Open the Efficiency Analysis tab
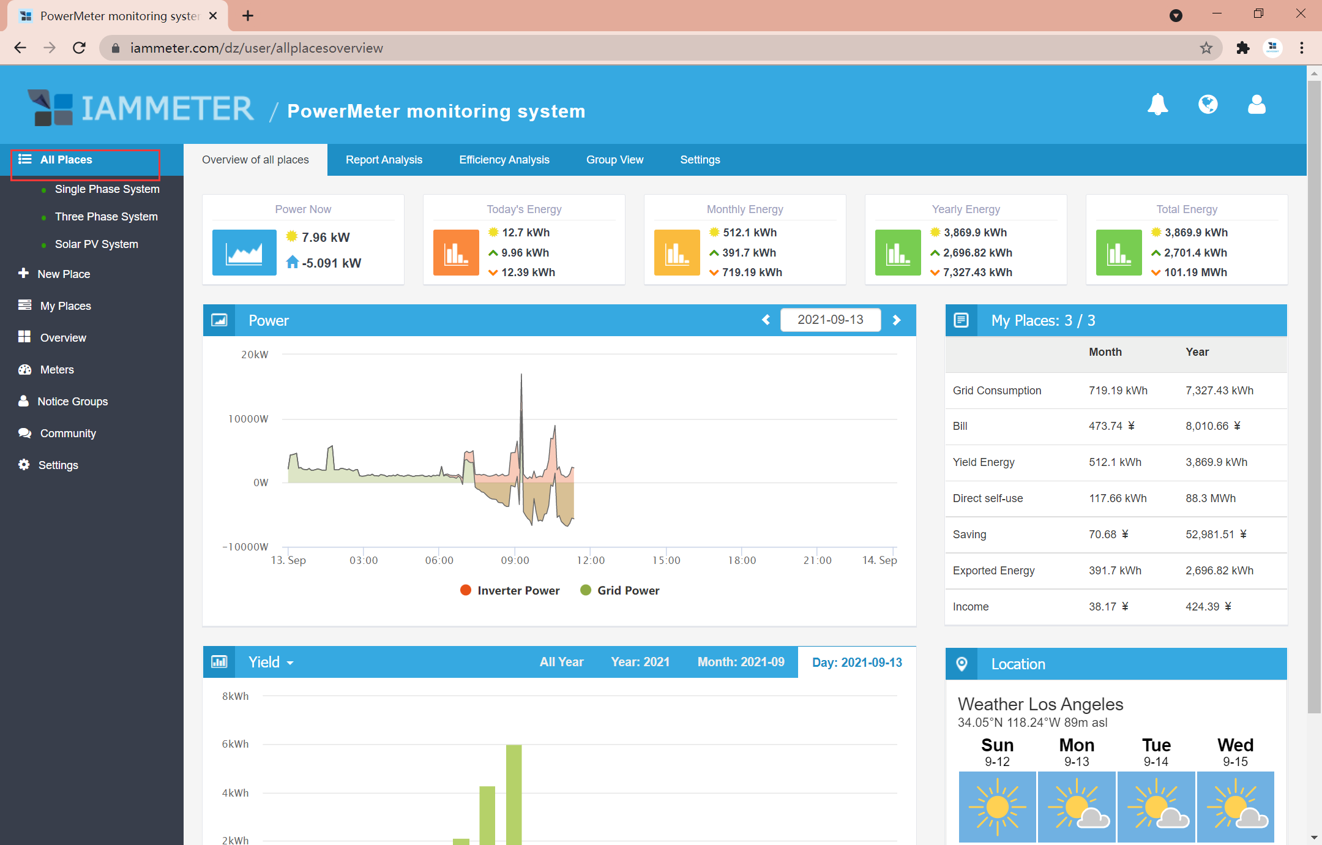 [x=504, y=160]
